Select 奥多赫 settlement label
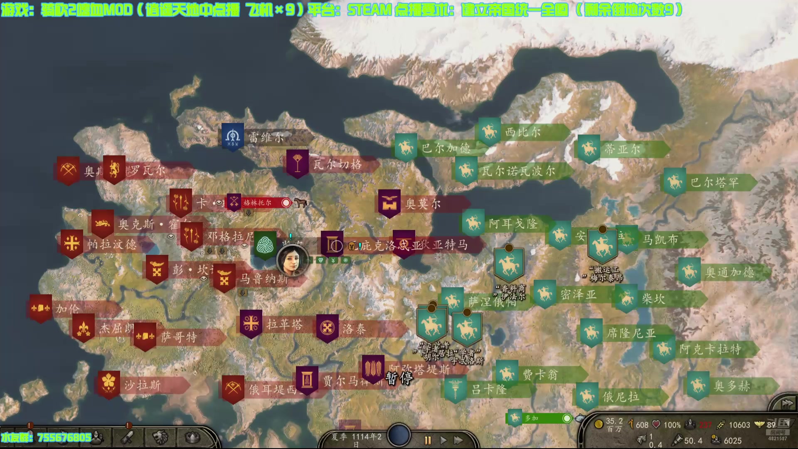 point(732,386)
